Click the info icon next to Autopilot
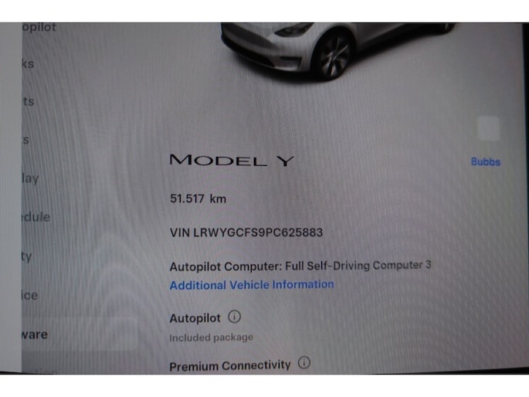Image resolution: width=529 pixels, height=397 pixels. (x=235, y=317)
